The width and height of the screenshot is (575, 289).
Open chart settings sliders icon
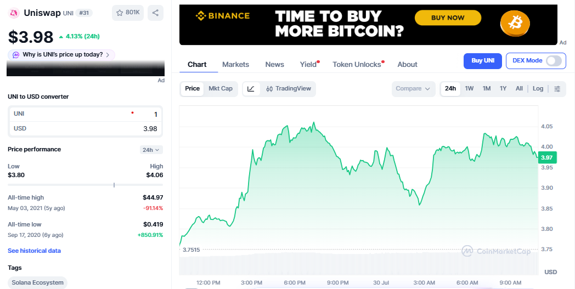coord(557,89)
